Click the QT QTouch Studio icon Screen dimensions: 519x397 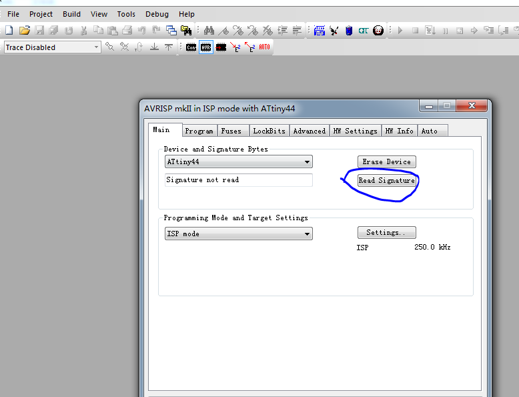point(364,31)
